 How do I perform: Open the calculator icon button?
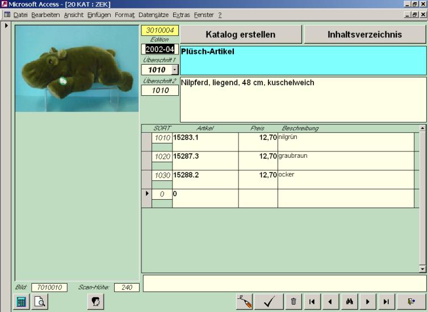[22, 302]
